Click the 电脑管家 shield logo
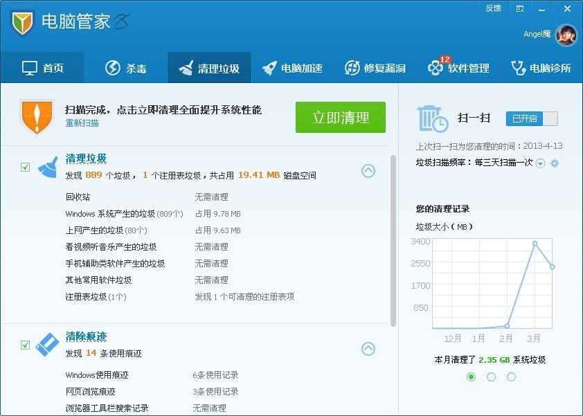Image resolution: width=583 pixels, height=416 pixels. click(x=22, y=23)
